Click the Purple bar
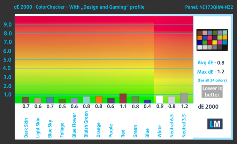This screenshot has width=237, height=144. tap(111, 101)
